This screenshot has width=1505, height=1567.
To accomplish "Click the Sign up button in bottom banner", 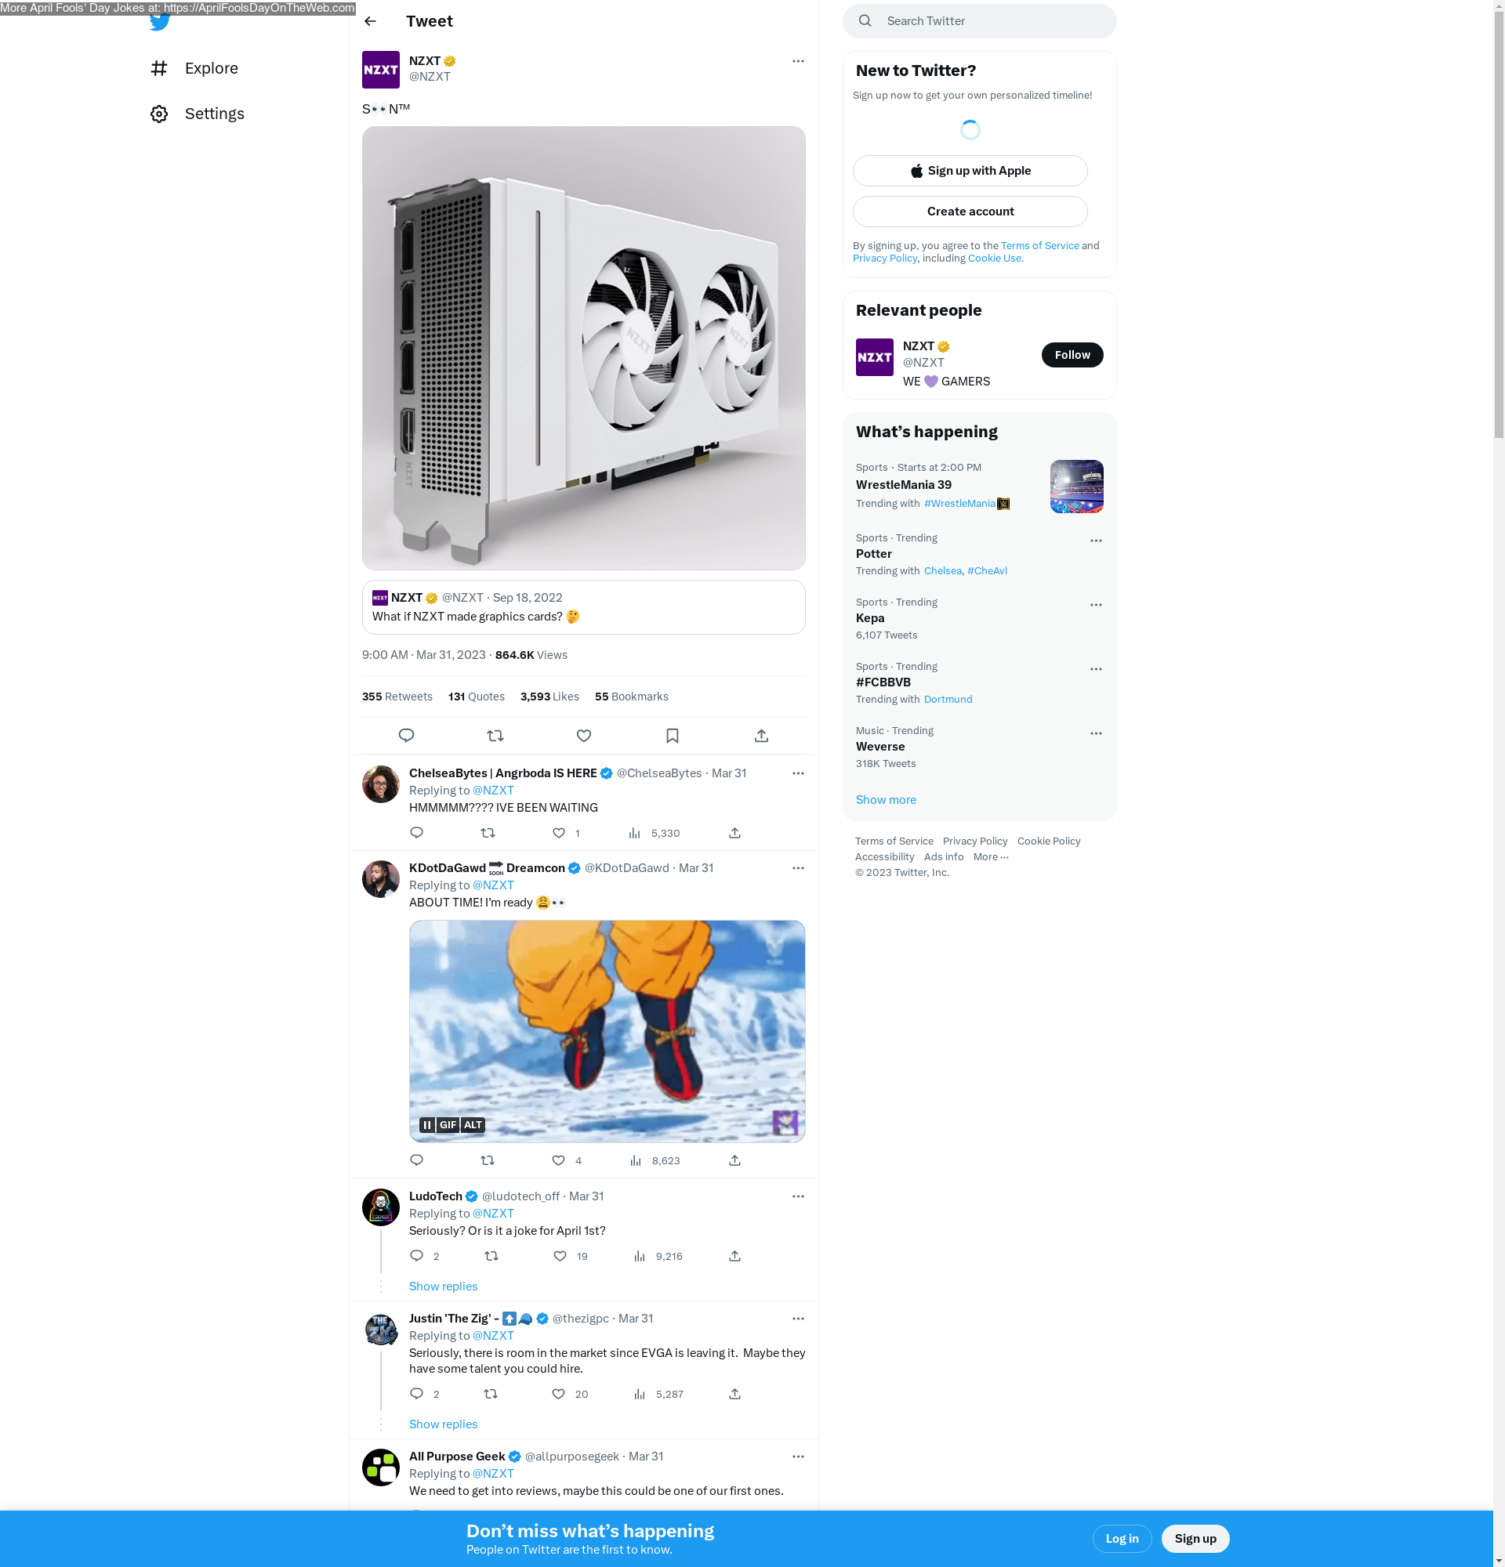I will point(1195,1538).
